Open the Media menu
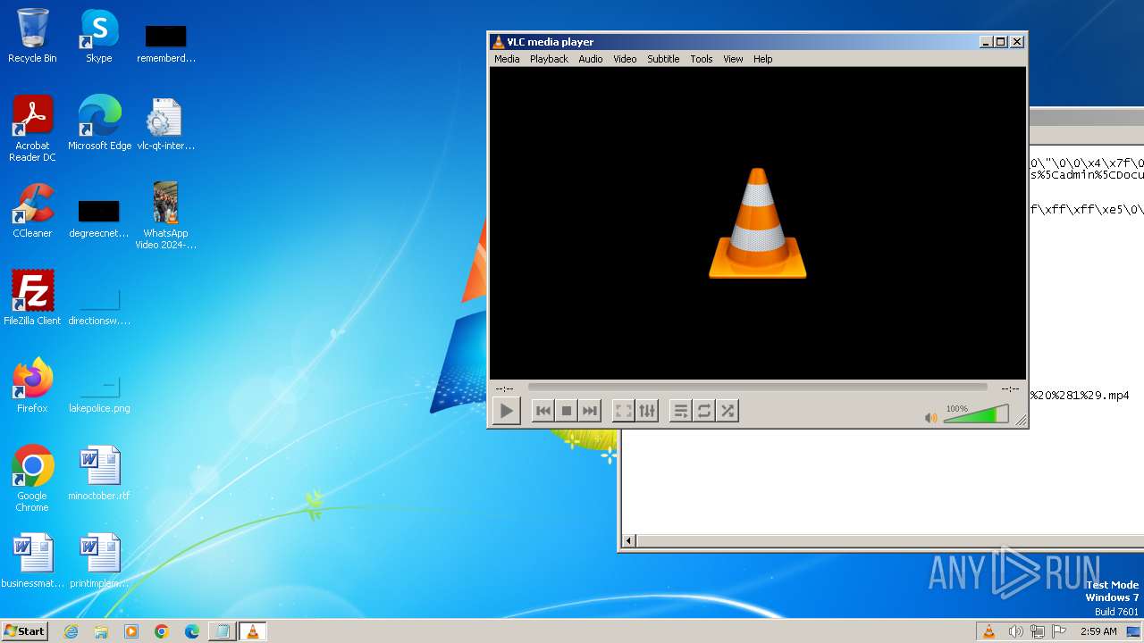Image resolution: width=1144 pixels, height=643 pixels. coord(507,59)
